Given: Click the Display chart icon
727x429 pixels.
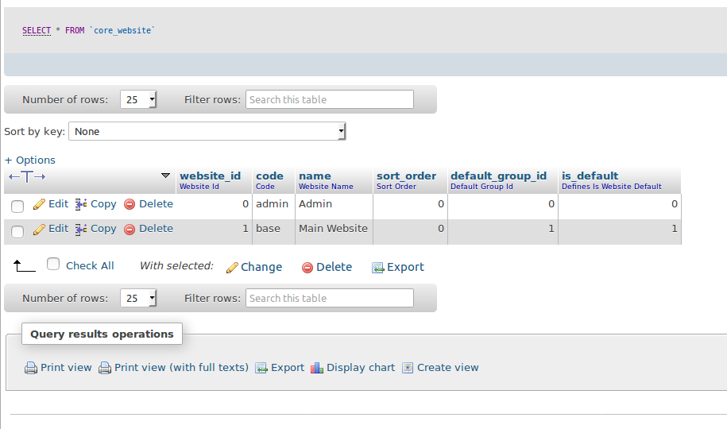Looking at the screenshot, I should (x=317, y=368).
